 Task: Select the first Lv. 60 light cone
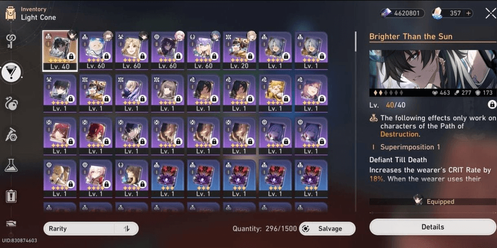click(96, 50)
